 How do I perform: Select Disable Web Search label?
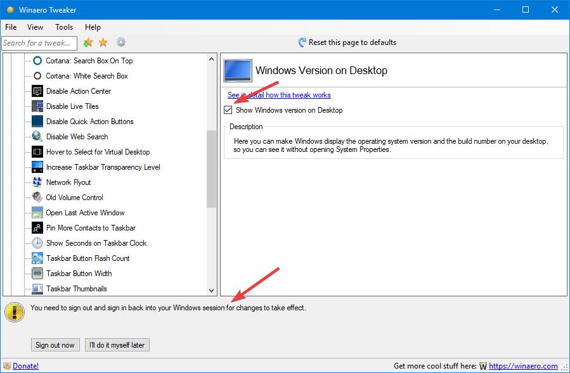point(77,137)
